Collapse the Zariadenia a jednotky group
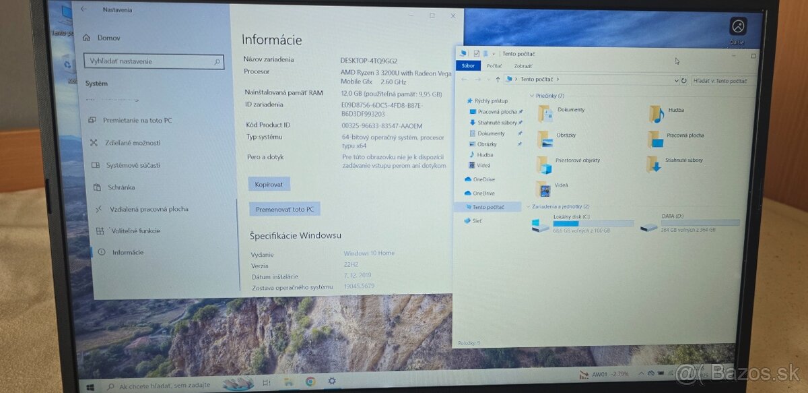The image size is (808, 393). click(x=527, y=206)
